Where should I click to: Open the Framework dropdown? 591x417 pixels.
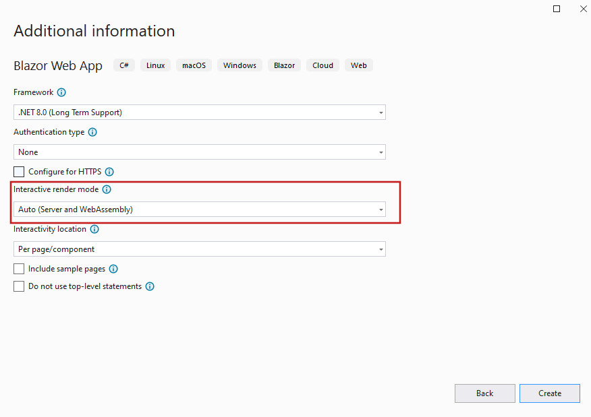point(200,113)
